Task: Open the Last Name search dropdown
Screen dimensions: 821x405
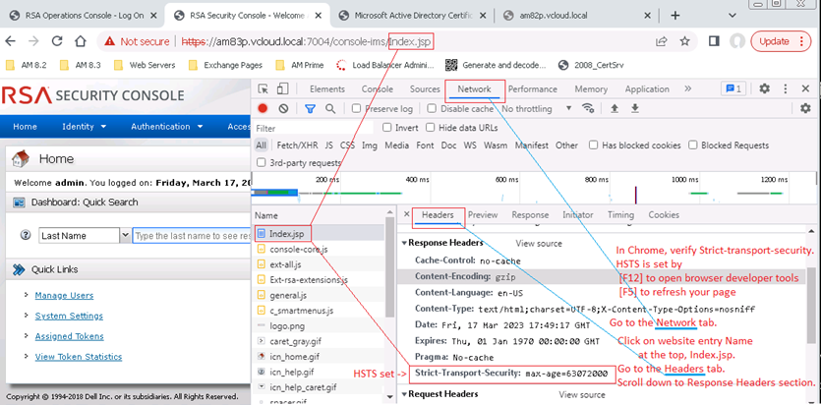Action: point(124,236)
